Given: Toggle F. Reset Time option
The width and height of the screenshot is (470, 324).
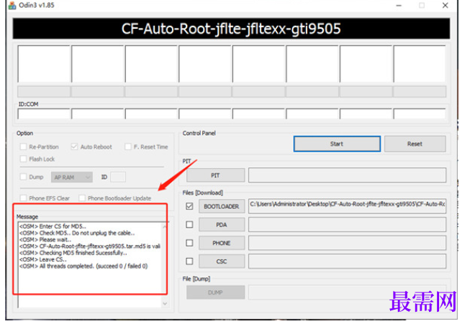Looking at the screenshot, I should coord(128,147).
